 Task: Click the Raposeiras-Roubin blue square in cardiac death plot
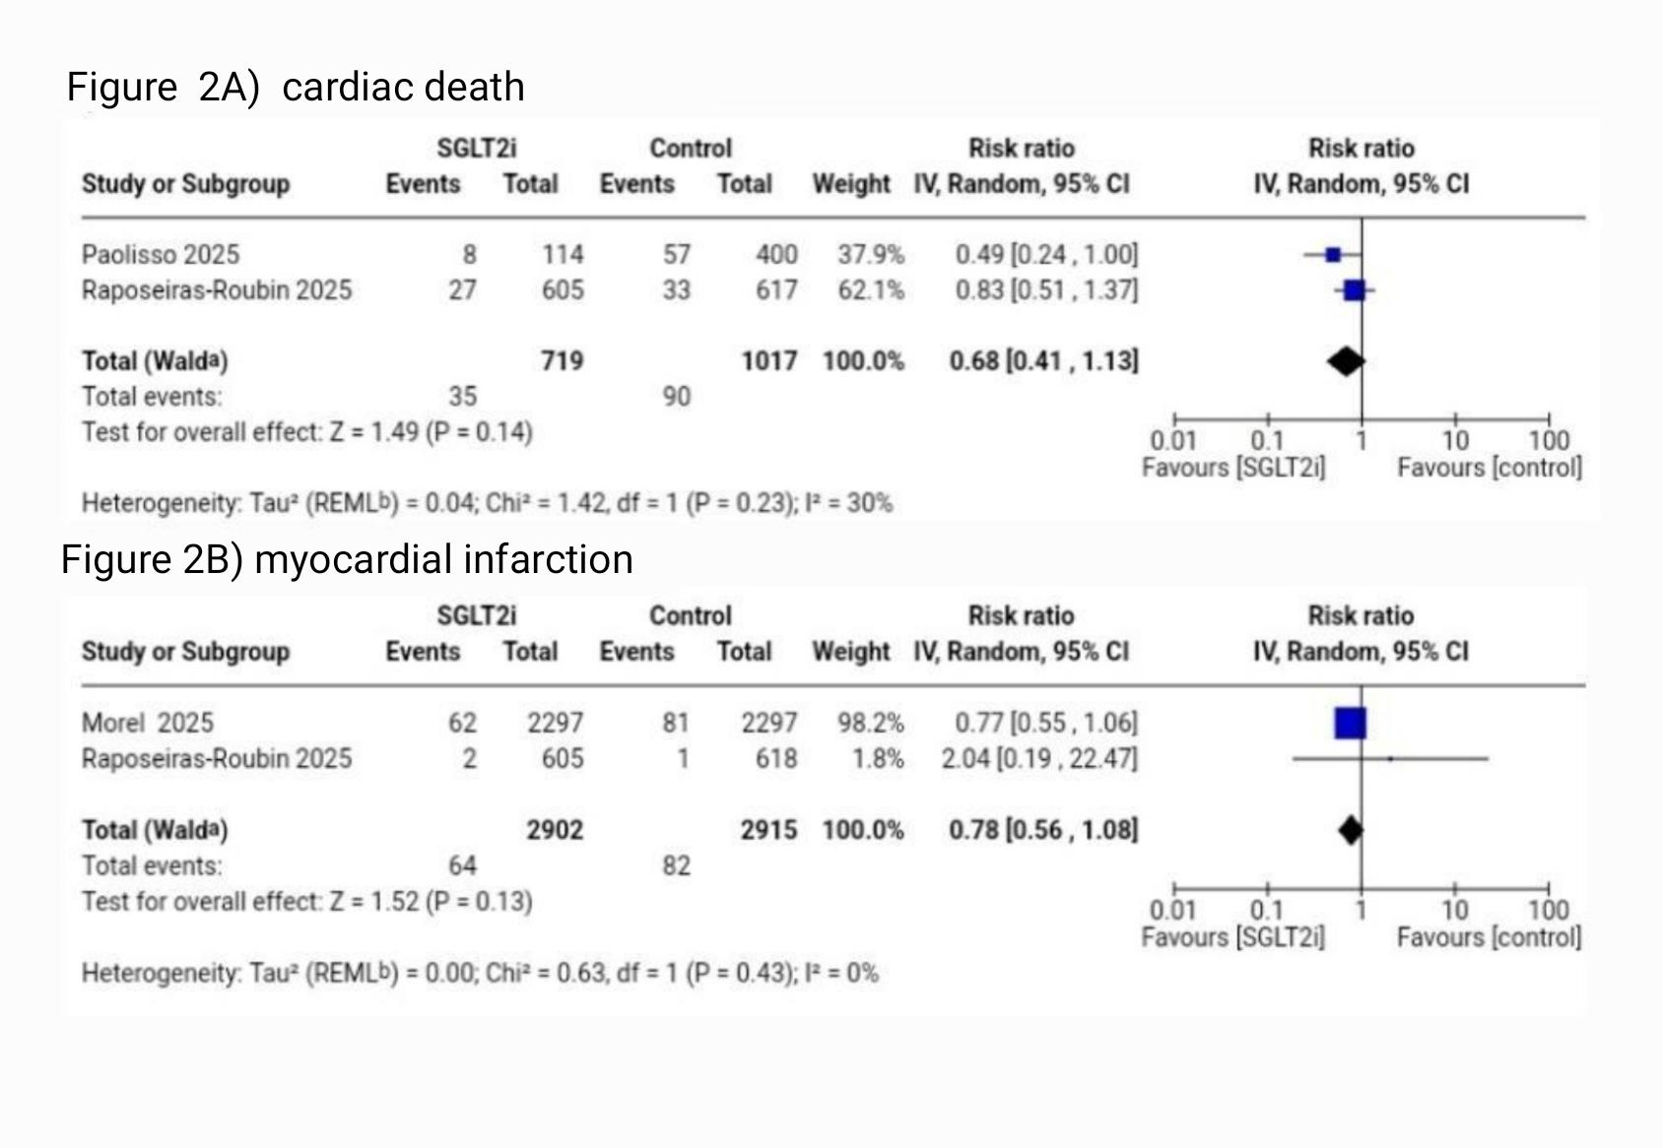coord(1355,290)
